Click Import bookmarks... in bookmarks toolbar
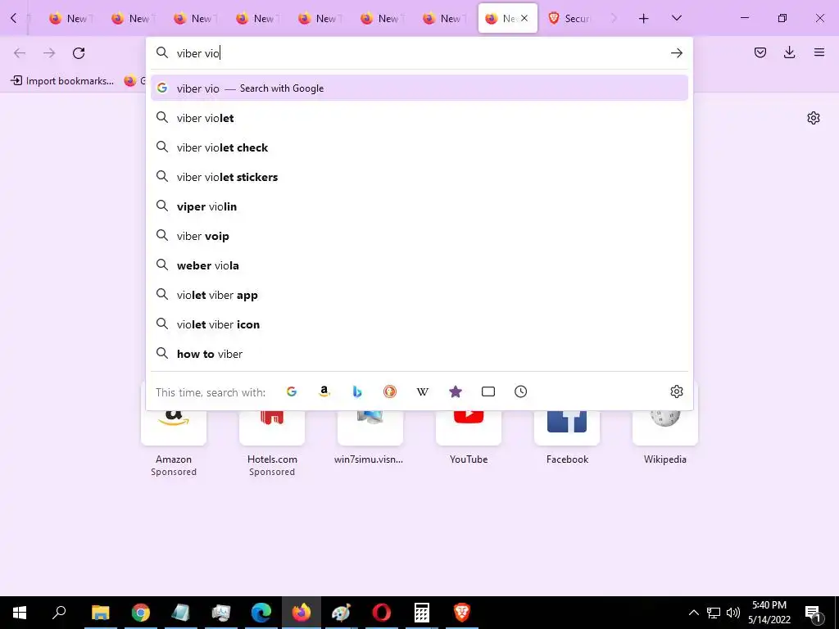 (62, 81)
